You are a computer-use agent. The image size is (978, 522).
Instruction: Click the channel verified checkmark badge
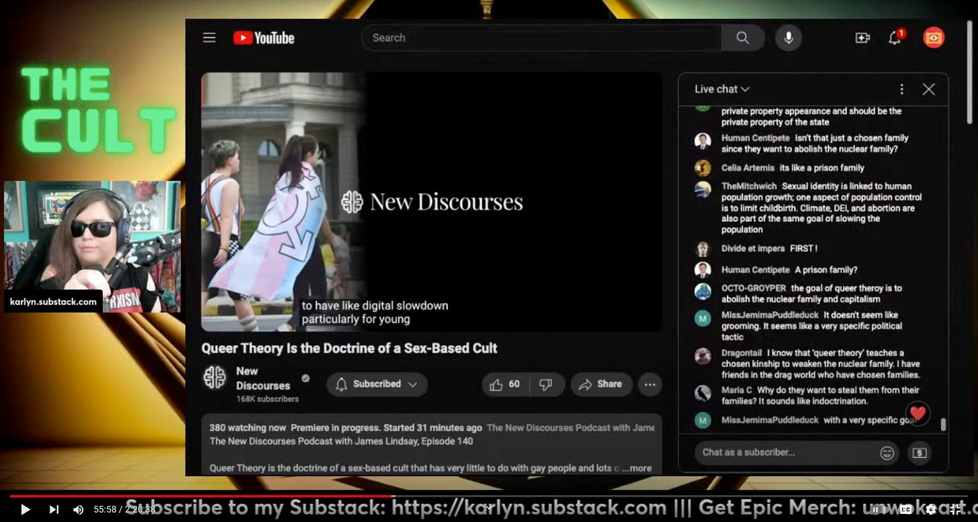pyautogui.click(x=306, y=379)
